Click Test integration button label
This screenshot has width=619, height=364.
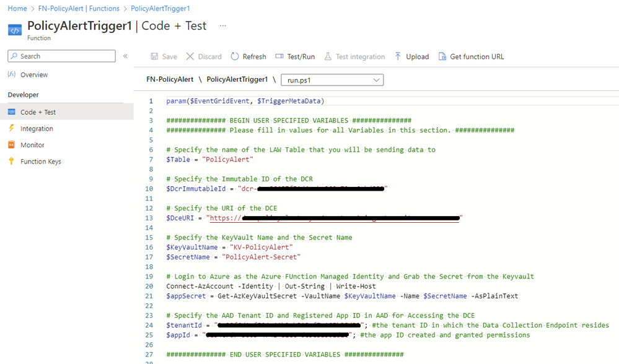point(360,57)
